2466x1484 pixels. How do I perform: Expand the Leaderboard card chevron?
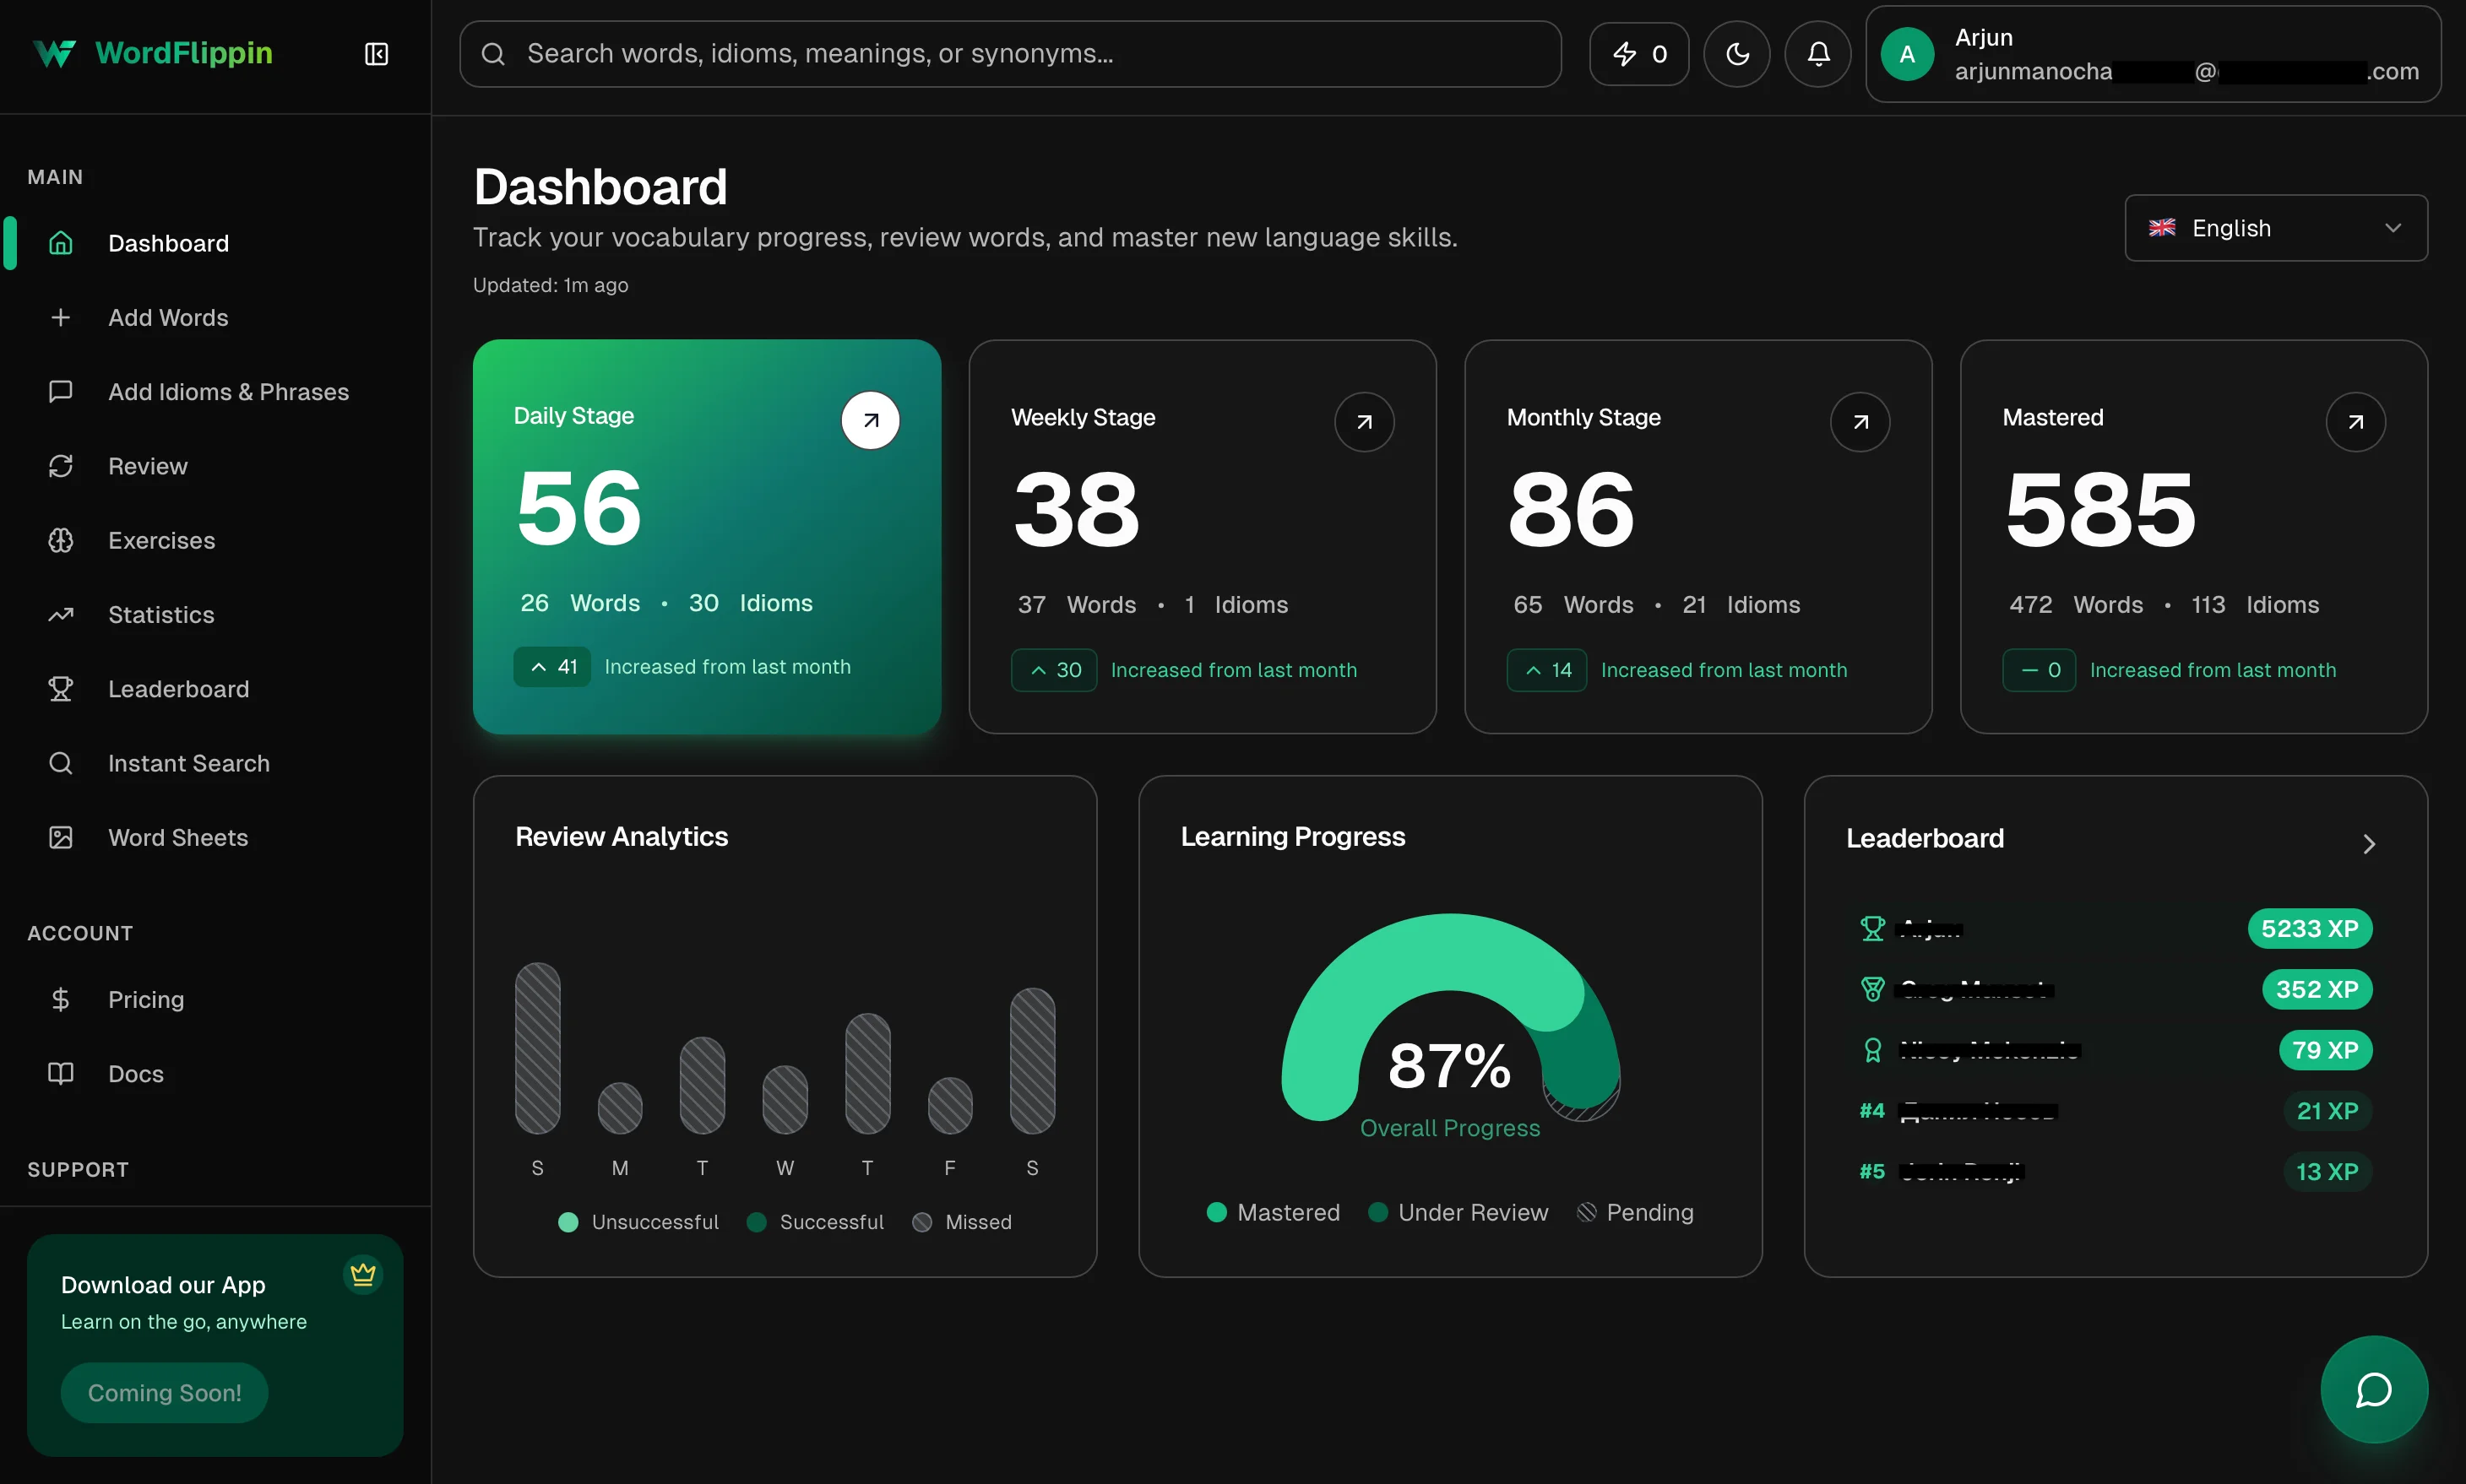point(2368,844)
